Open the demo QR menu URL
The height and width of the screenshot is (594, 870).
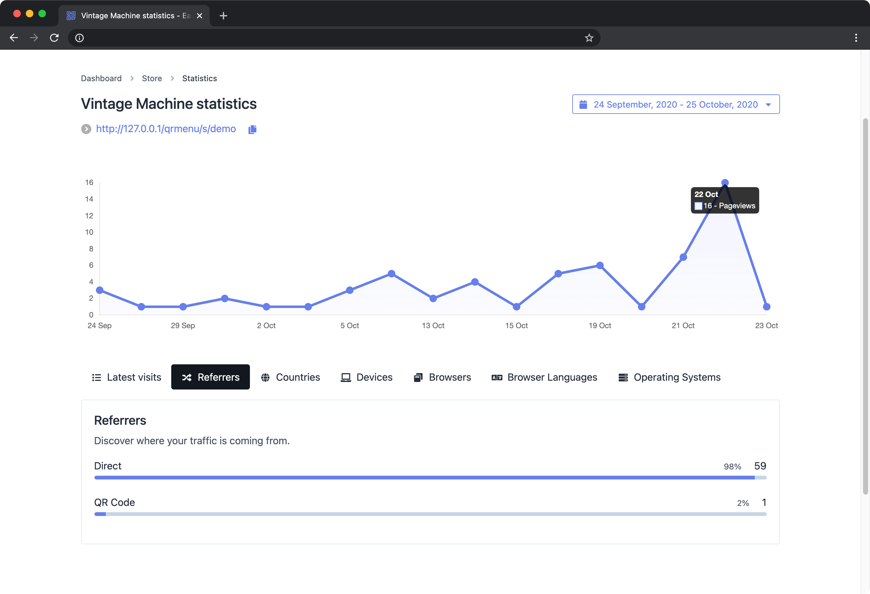166,128
